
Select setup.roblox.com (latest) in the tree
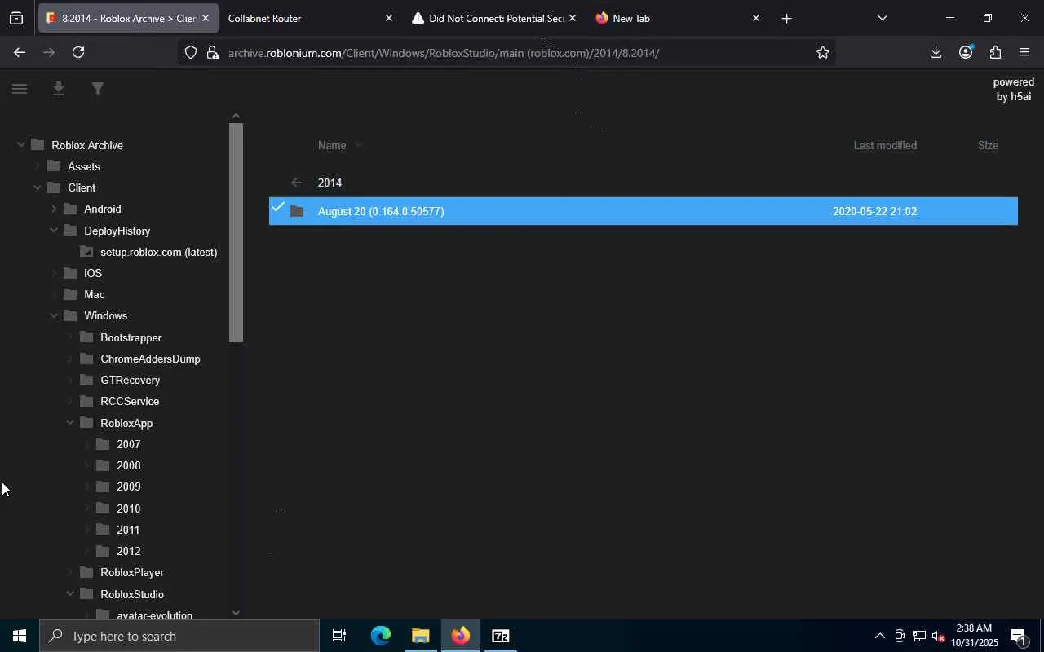pos(158,252)
